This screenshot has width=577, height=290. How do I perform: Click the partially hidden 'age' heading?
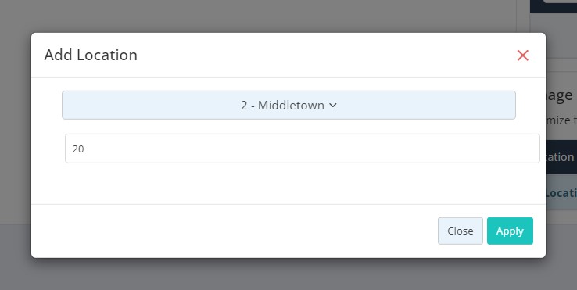coord(559,95)
